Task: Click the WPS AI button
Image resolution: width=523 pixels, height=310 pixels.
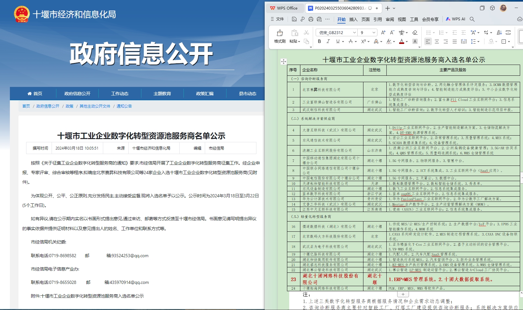Action: pyautogui.click(x=455, y=19)
